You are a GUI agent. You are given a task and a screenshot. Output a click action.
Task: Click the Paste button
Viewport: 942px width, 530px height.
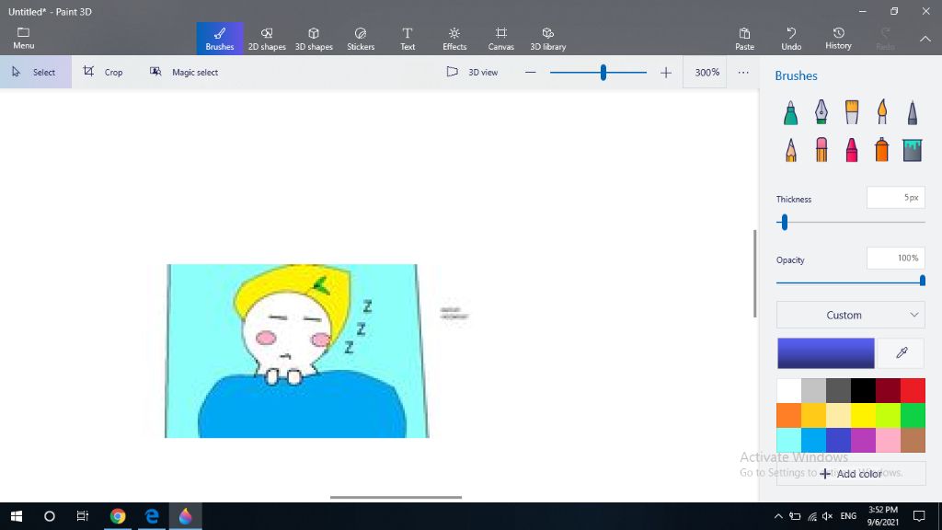(x=744, y=39)
